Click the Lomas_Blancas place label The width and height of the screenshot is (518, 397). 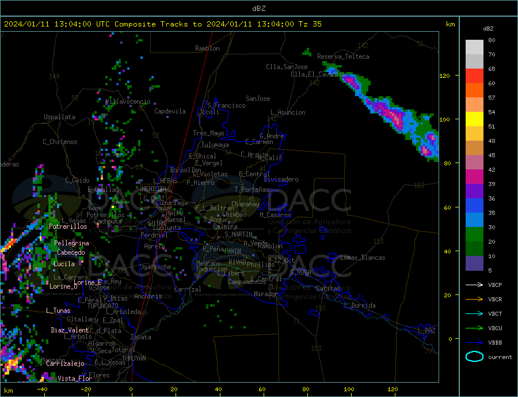pos(363,258)
